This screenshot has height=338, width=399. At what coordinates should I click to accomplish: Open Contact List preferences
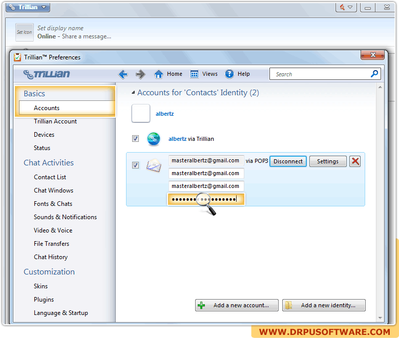point(50,177)
